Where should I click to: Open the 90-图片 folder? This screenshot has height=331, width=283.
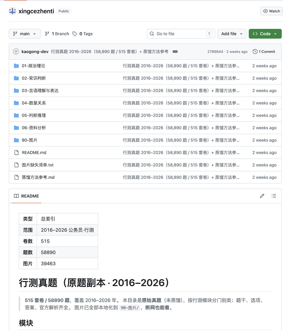(x=30, y=140)
